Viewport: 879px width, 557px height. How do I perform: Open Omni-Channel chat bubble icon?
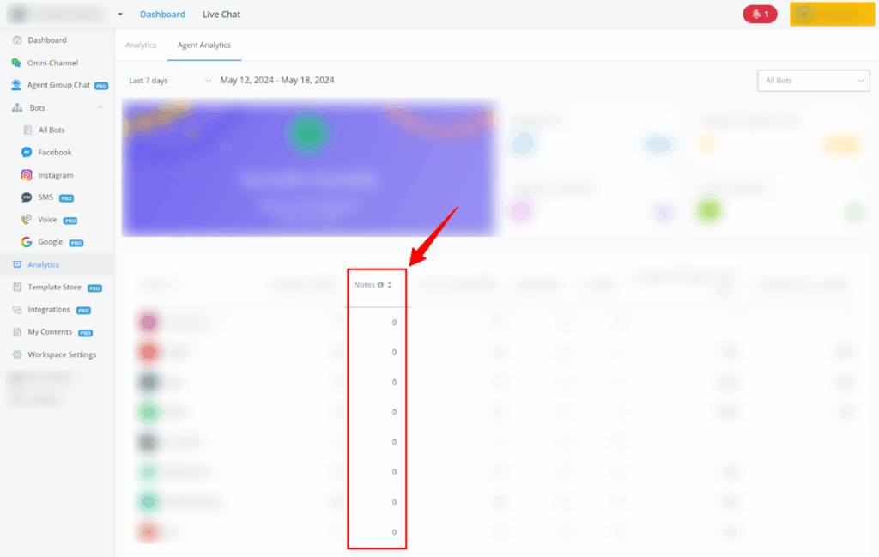click(x=17, y=63)
